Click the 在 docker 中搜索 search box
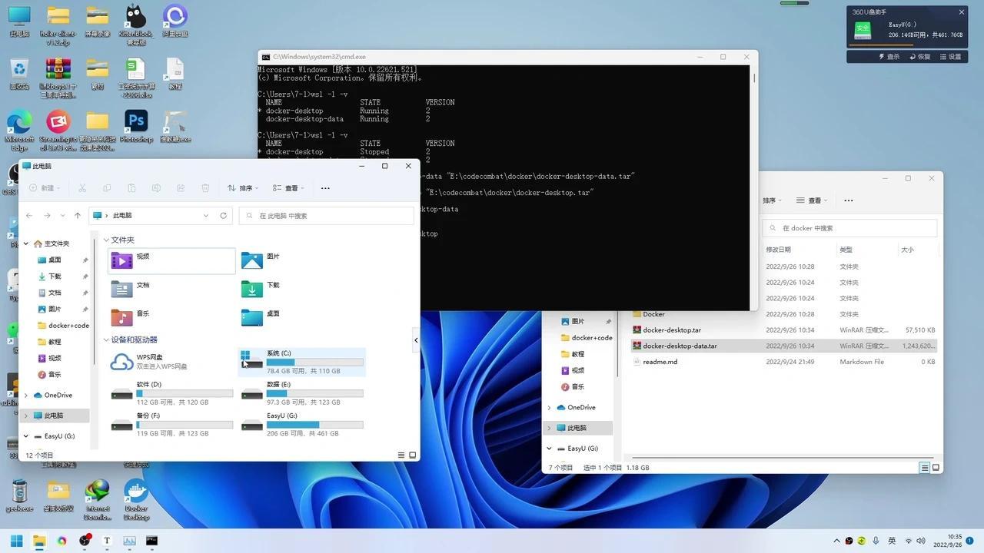 pos(849,227)
